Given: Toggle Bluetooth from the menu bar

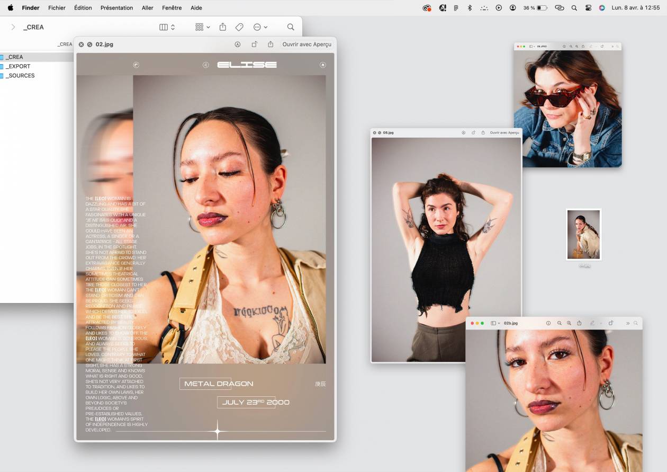Looking at the screenshot, I should 470,8.
